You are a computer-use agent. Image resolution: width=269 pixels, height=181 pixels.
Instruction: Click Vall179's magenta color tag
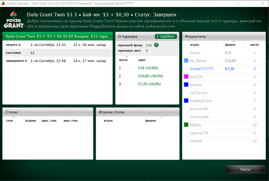[x=186, y=77]
